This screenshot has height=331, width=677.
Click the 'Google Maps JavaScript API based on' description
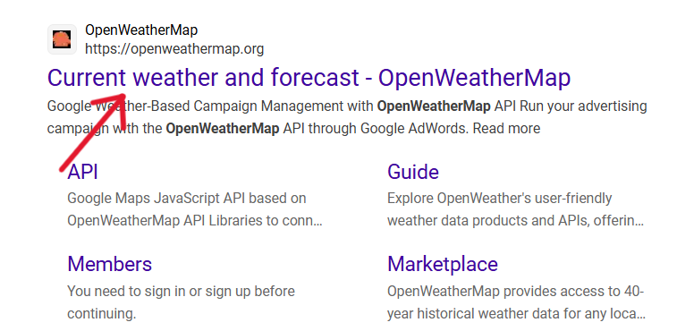[x=195, y=209]
